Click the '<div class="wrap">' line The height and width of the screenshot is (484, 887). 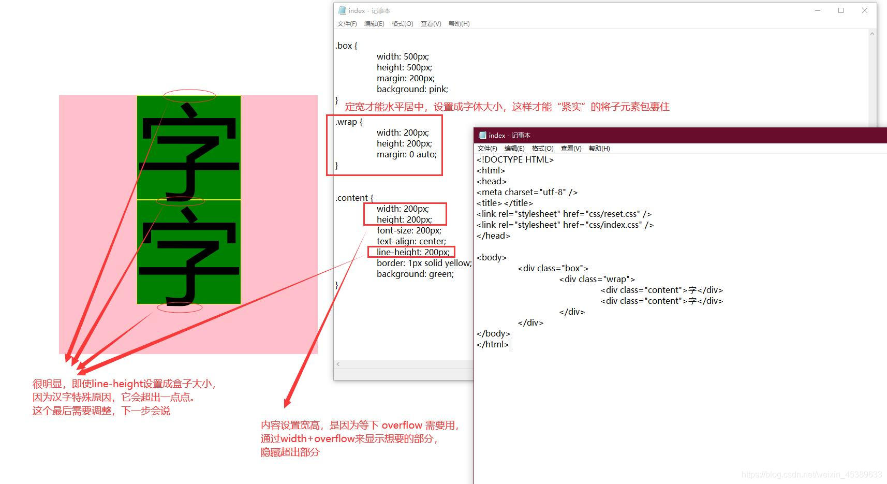coord(597,279)
